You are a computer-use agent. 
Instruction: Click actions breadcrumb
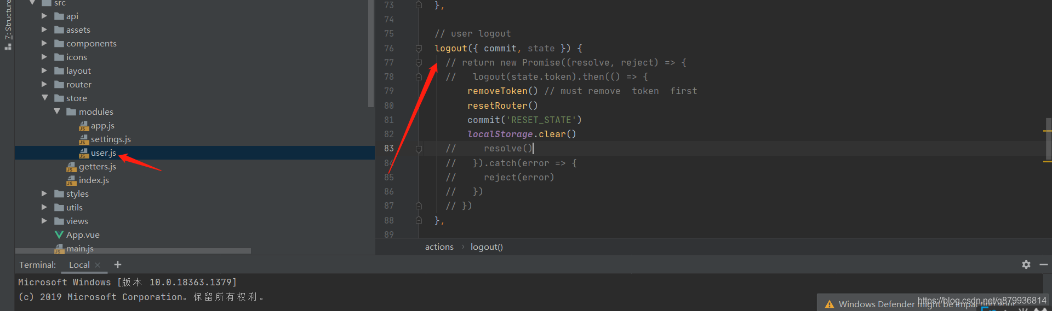439,247
